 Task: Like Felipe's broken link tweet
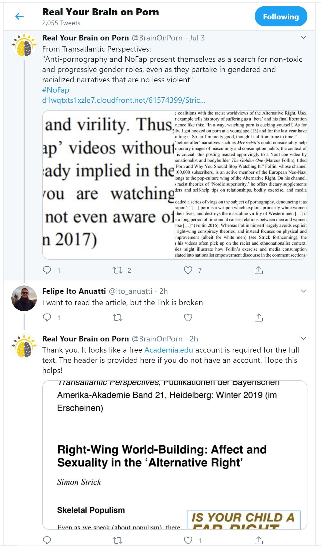(x=188, y=317)
